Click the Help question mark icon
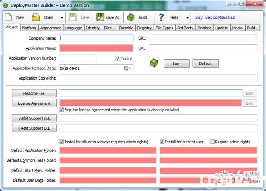Image resolution: width=266 pixels, height=191 pixels. pos(161,17)
